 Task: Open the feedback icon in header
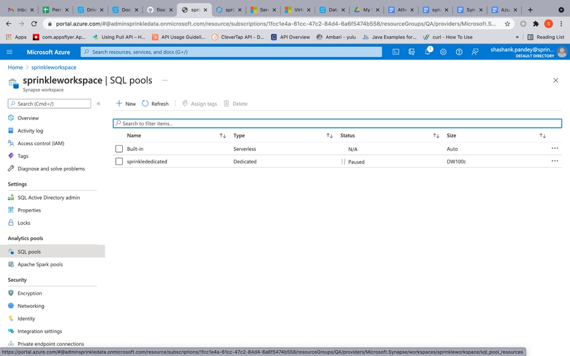(x=475, y=52)
